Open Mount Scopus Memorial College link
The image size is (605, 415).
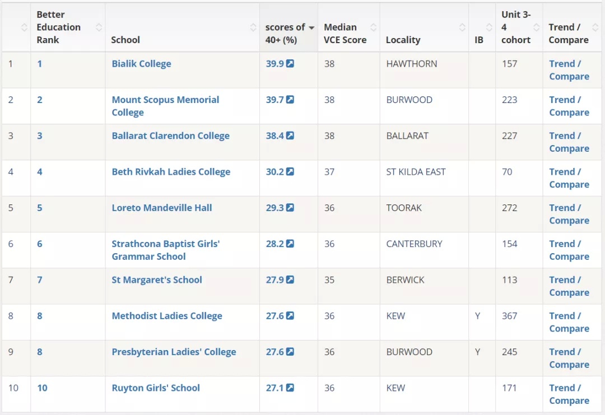165,106
